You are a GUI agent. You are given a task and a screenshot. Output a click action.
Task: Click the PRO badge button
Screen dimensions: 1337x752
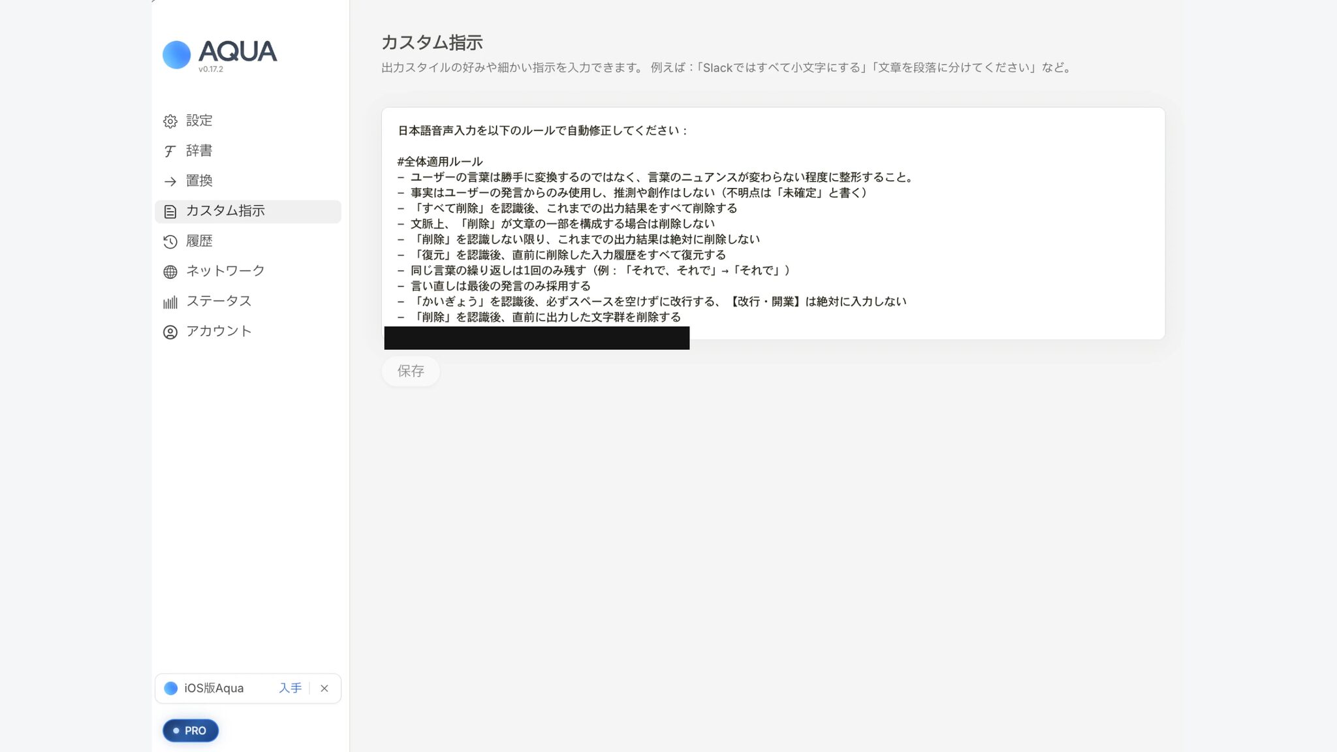click(x=191, y=730)
